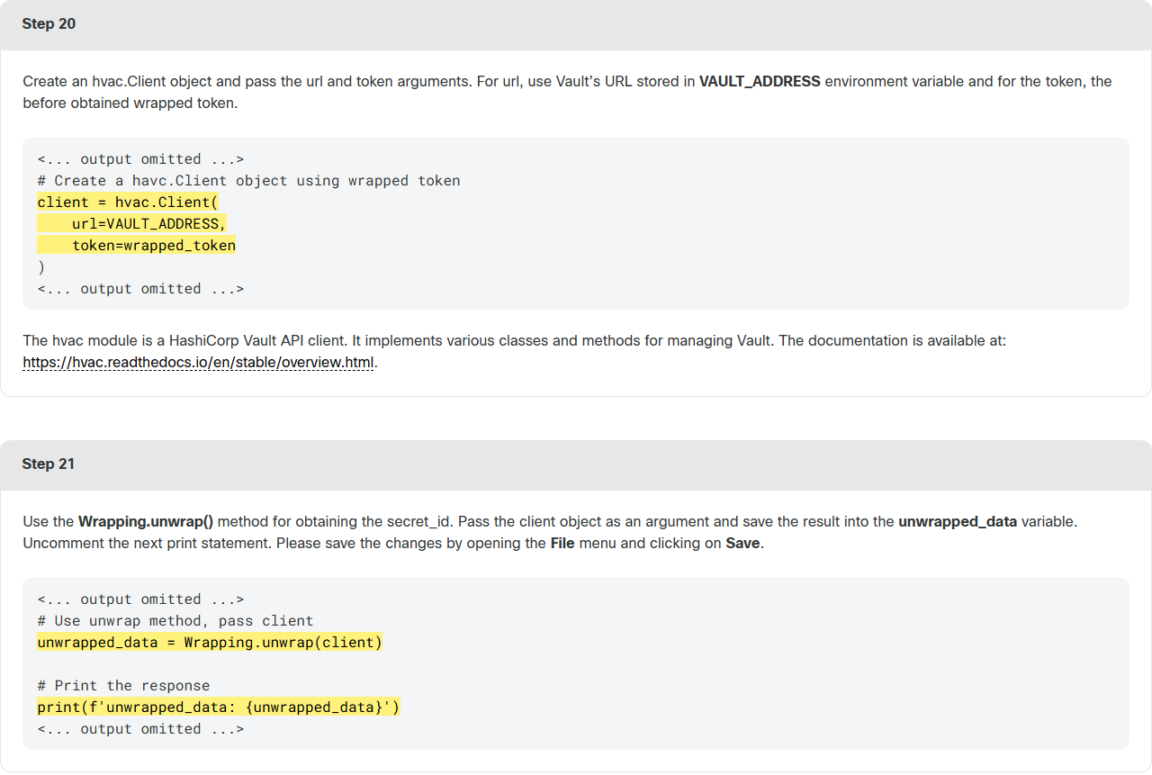Viewport: 1152px width, 775px height.
Task: Click the '# Print the response' comment
Action: pyautogui.click(x=123, y=686)
